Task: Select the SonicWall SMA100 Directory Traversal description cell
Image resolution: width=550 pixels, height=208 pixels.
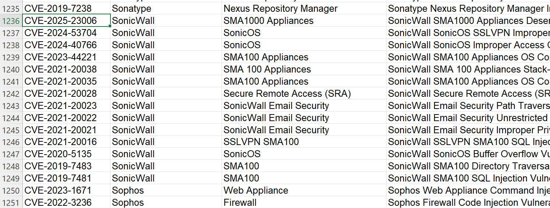Action: (x=468, y=166)
